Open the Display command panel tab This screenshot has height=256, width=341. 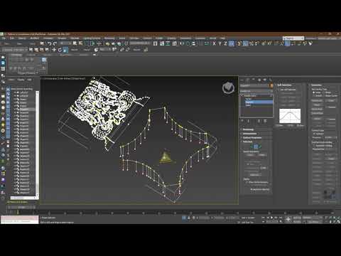[265, 80]
